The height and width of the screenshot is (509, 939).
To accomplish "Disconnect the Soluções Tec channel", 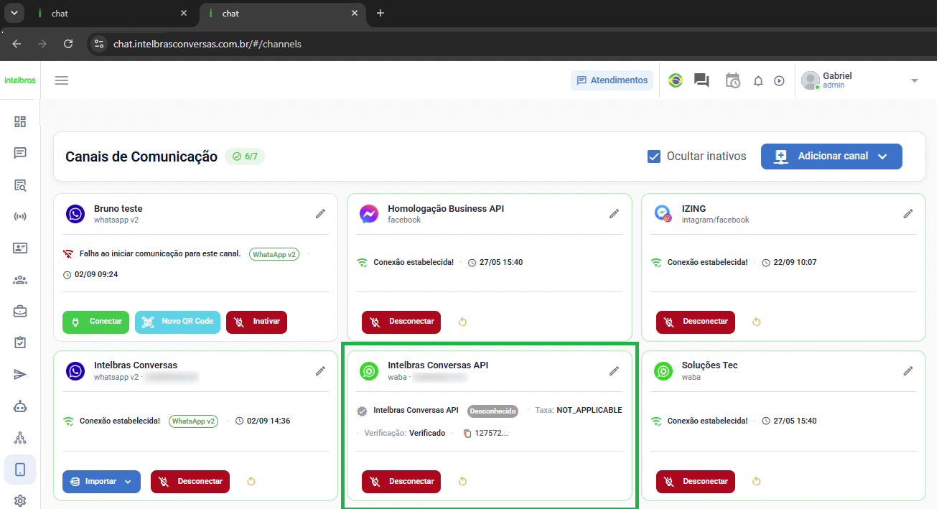I will coord(696,481).
